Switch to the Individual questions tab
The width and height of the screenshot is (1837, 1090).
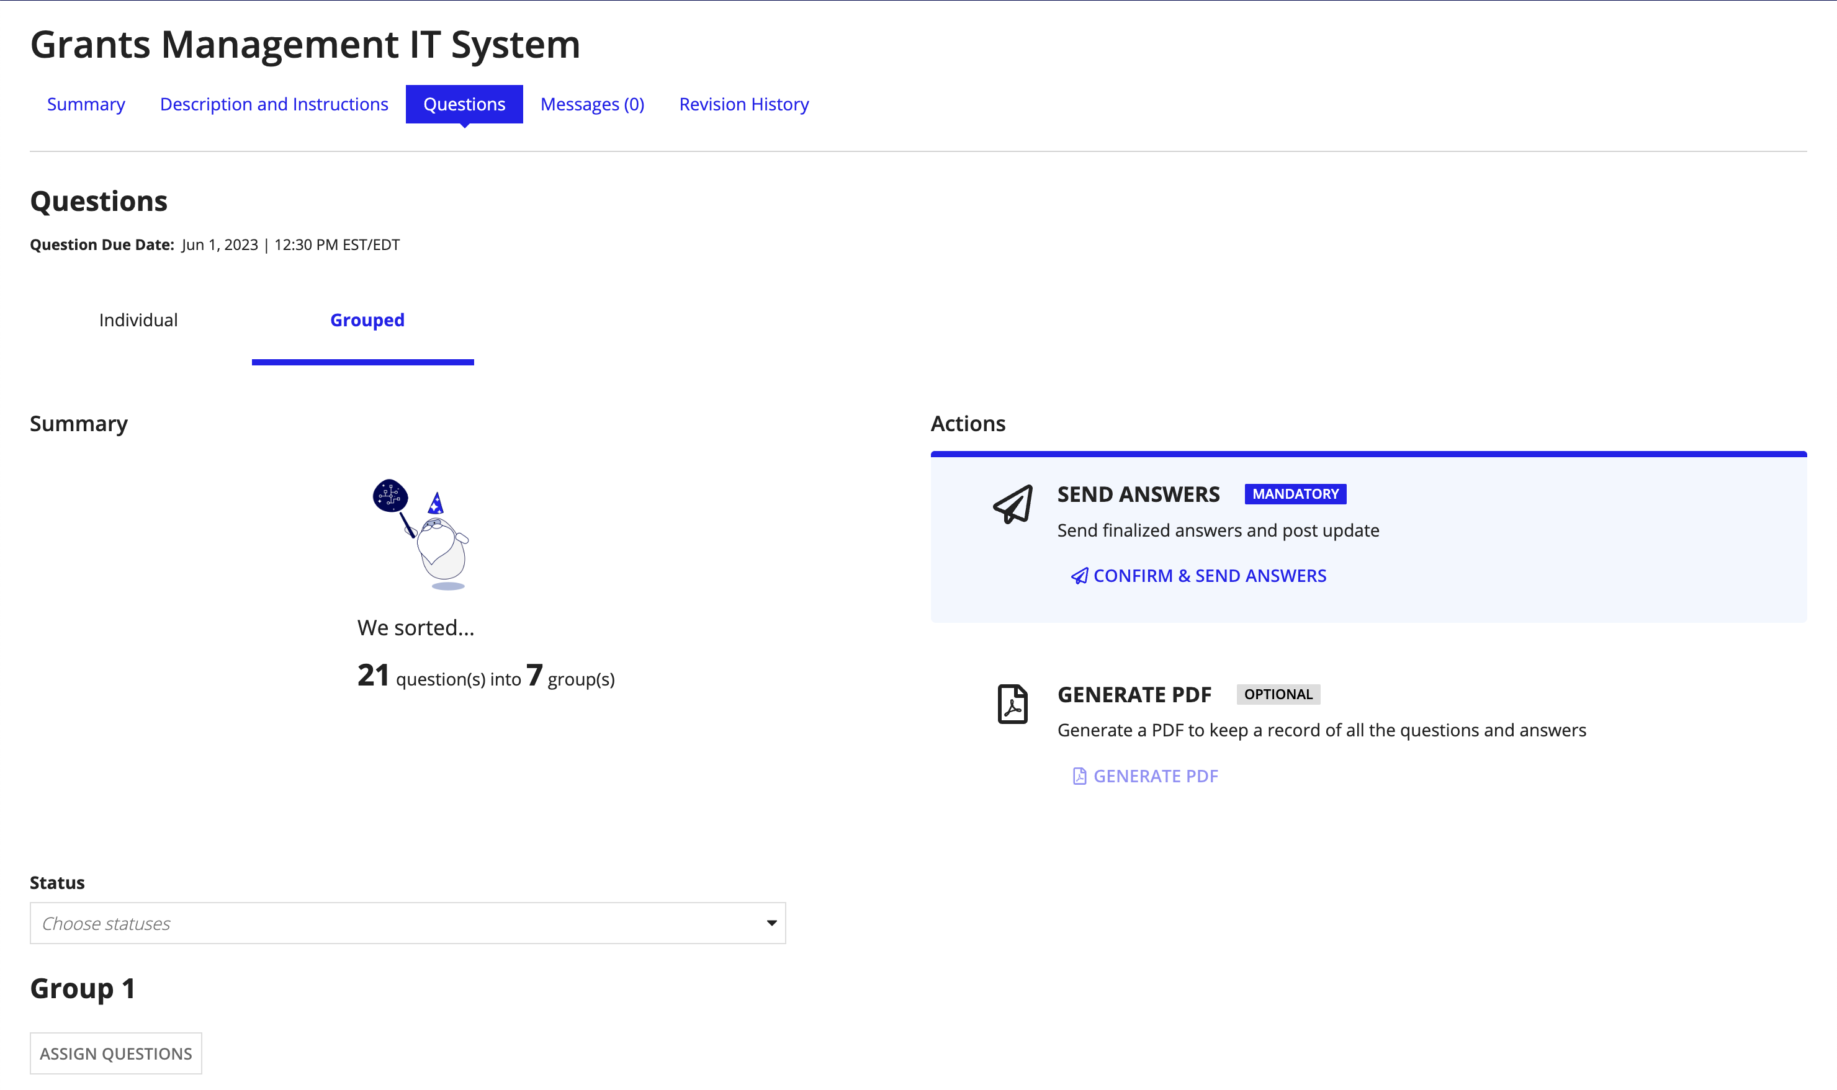(139, 319)
